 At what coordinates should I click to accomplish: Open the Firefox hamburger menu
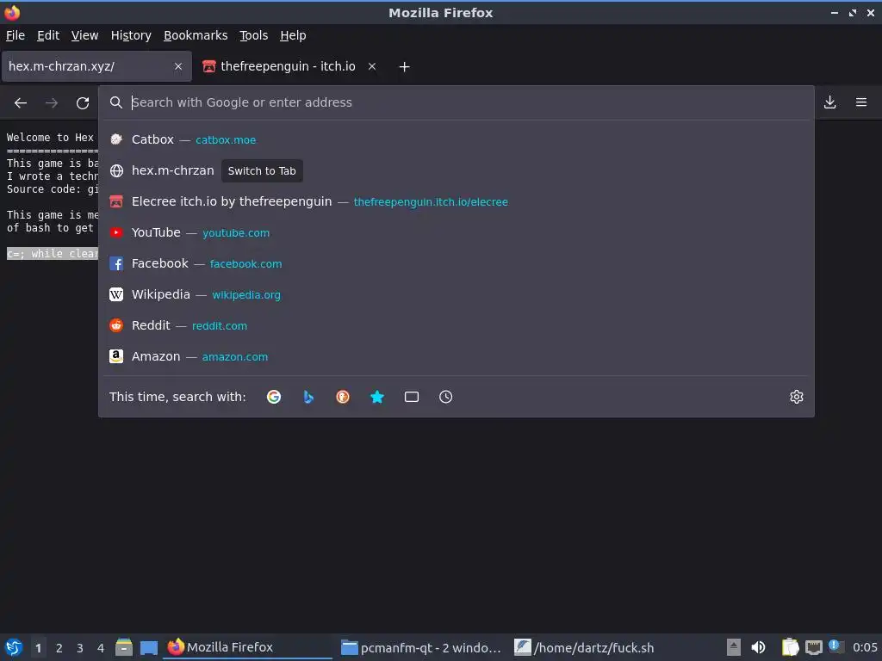[x=861, y=102]
